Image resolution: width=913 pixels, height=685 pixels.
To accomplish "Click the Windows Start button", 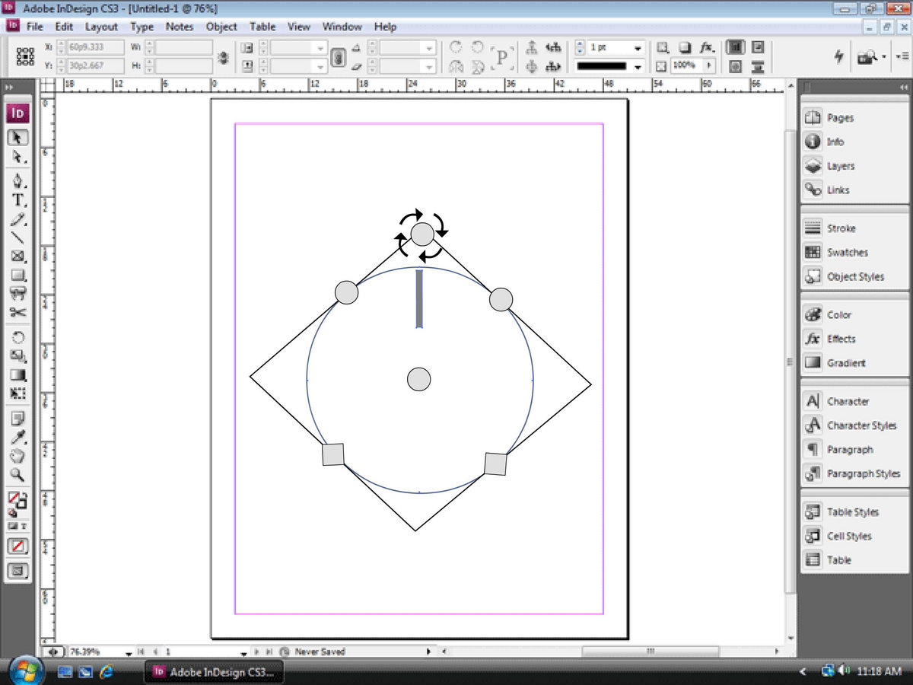I will point(27,671).
